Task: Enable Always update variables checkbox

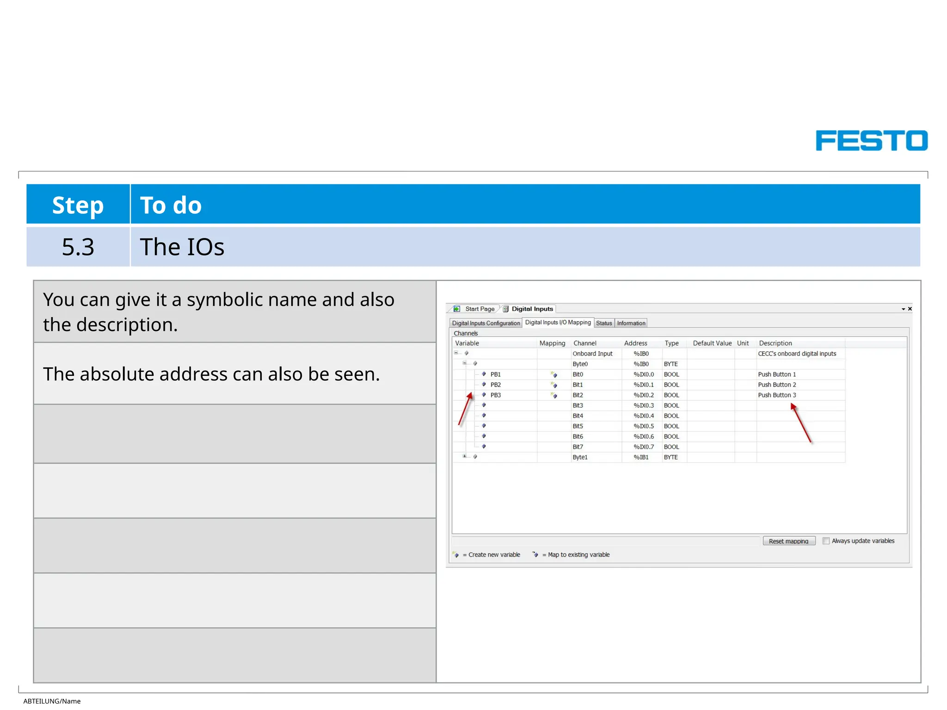Action: tap(826, 541)
